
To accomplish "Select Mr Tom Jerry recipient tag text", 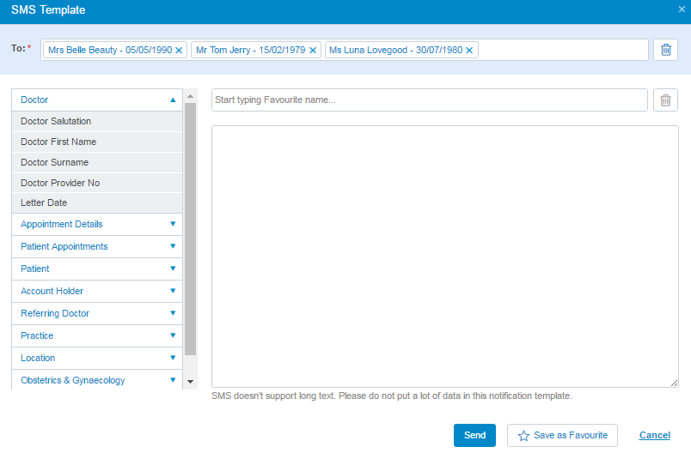I will (251, 50).
